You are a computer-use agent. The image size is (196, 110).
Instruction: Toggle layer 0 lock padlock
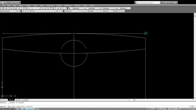pos(31,11)
